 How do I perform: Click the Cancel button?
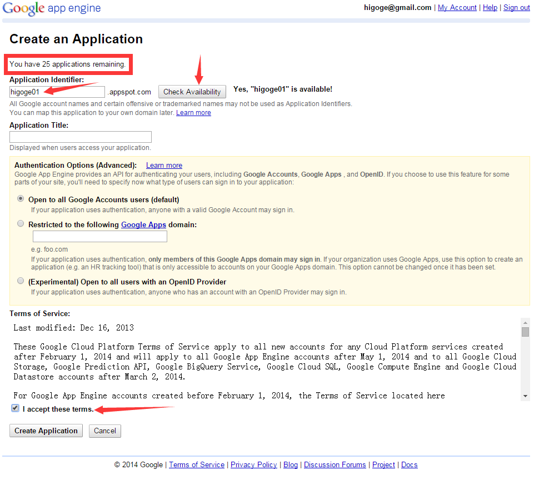tap(104, 431)
